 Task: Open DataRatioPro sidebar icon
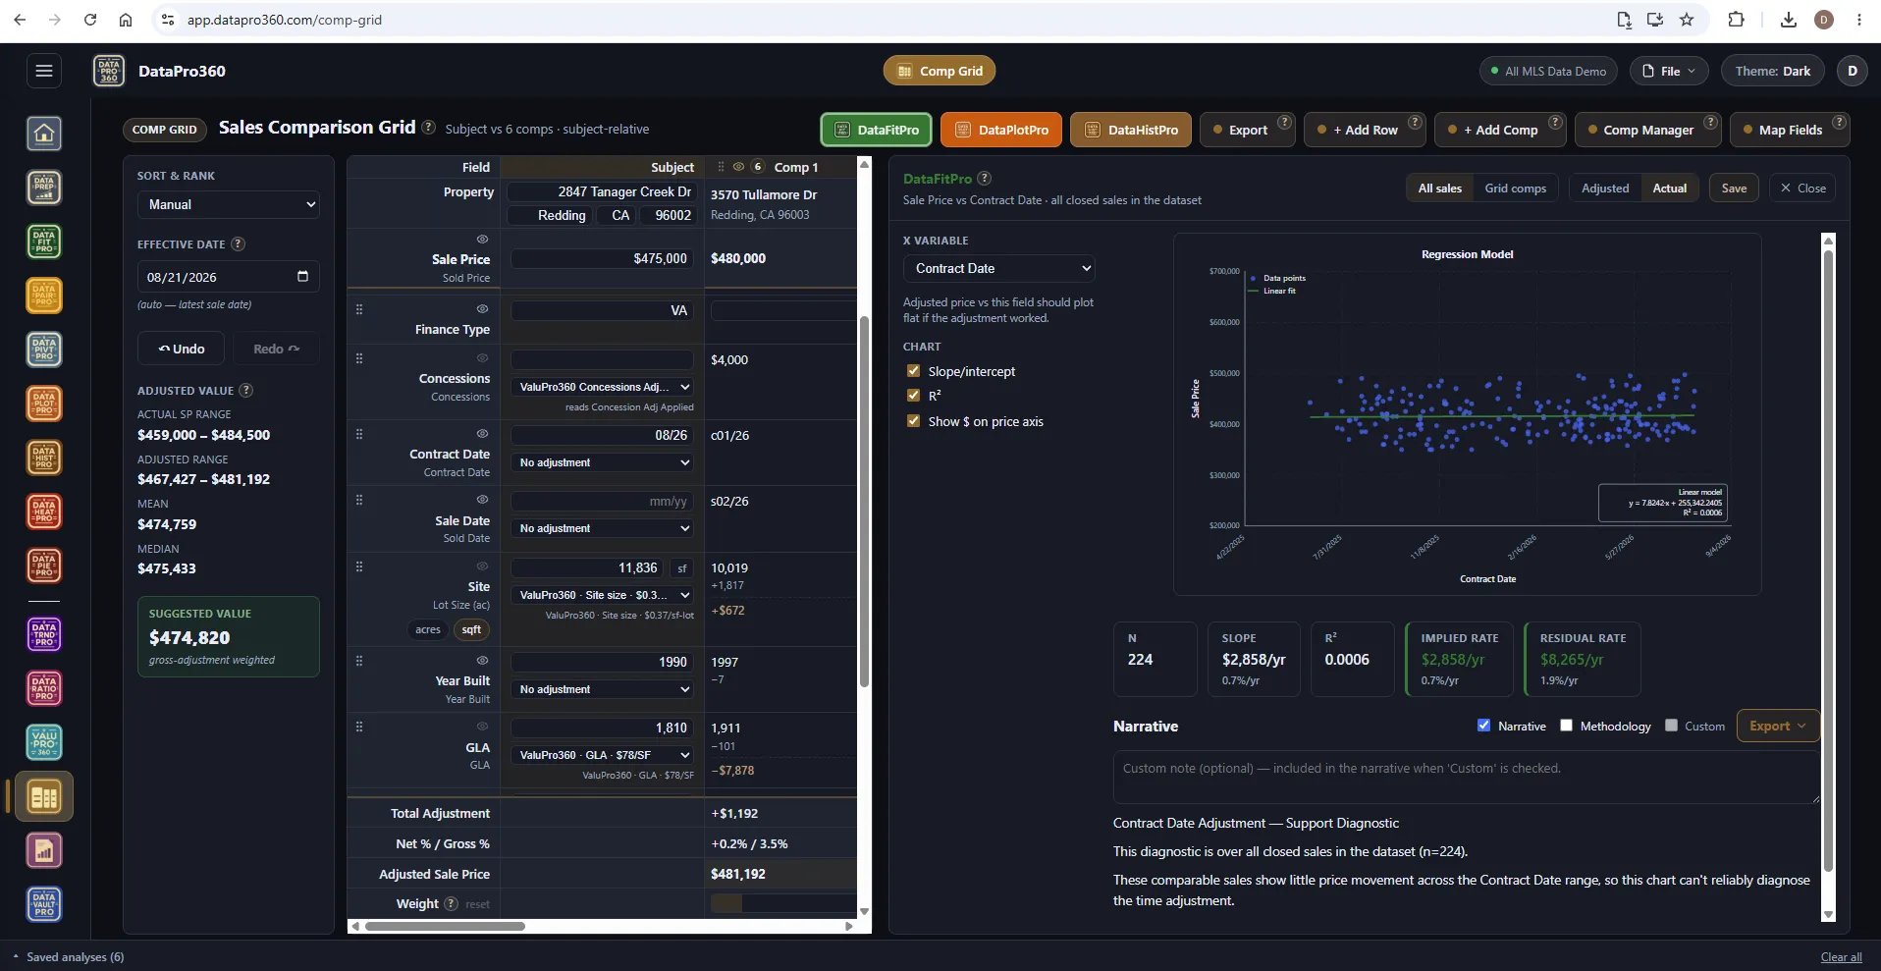pyautogui.click(x=44, y=688)
